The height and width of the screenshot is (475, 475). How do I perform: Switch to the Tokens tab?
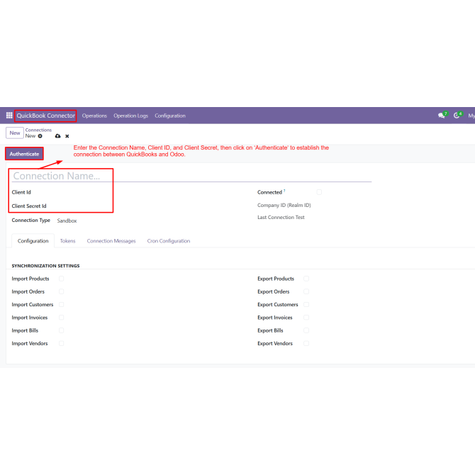[x=67, y=241]
